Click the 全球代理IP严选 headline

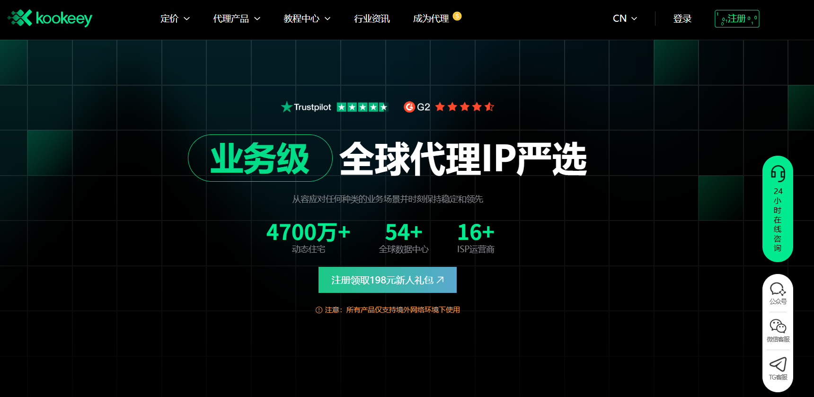pos(463,159)
